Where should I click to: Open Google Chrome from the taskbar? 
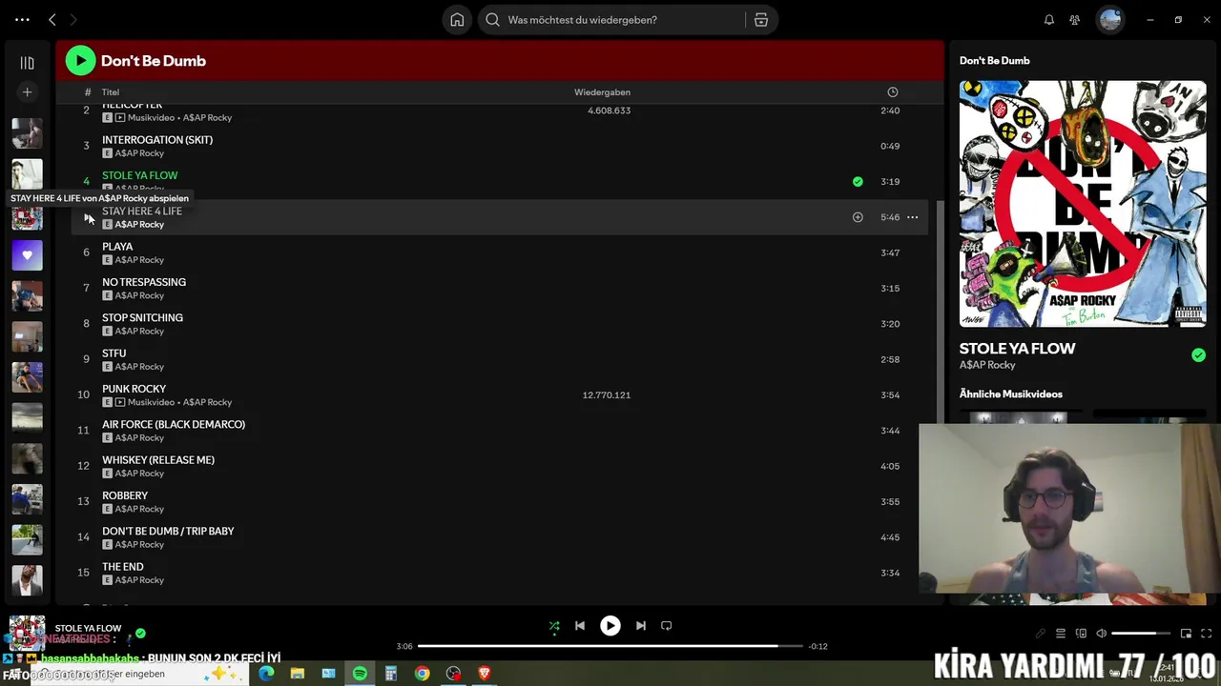pyautogui.click(x=422, y=674)
